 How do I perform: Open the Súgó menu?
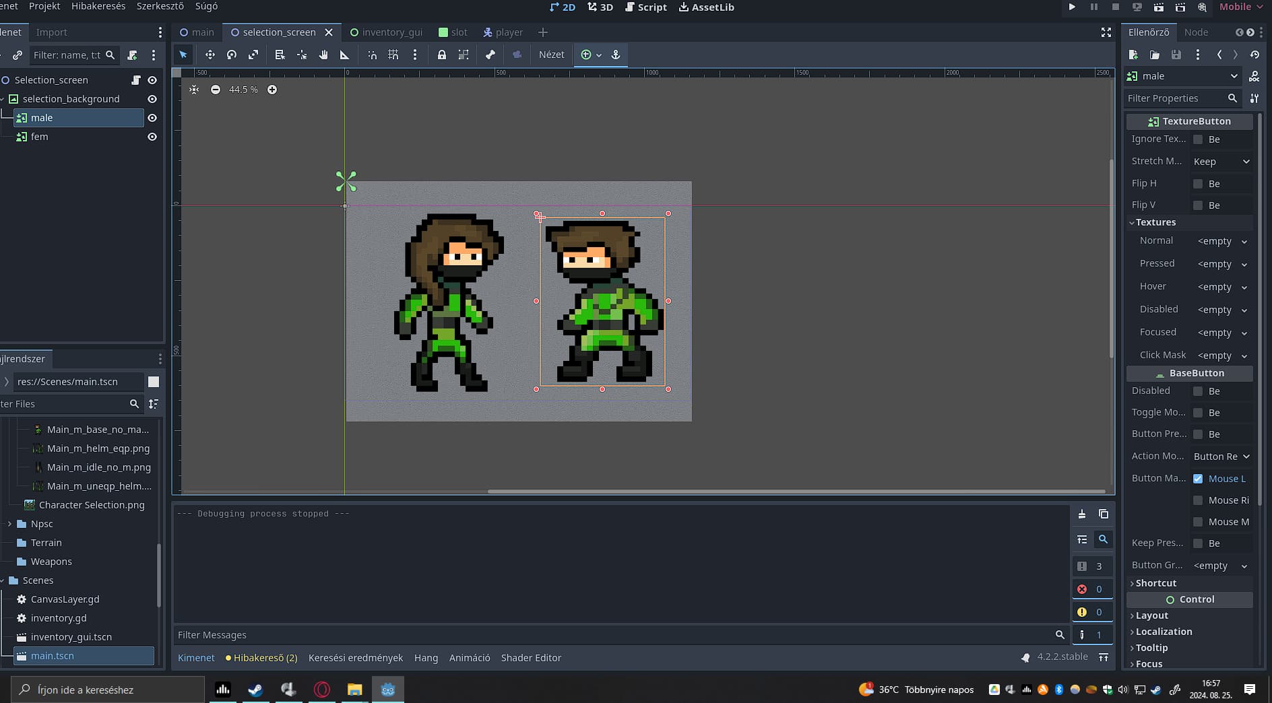(x=206, y=6)
